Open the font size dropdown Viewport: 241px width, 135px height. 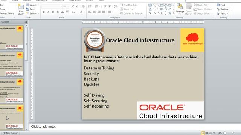(69, 6)
